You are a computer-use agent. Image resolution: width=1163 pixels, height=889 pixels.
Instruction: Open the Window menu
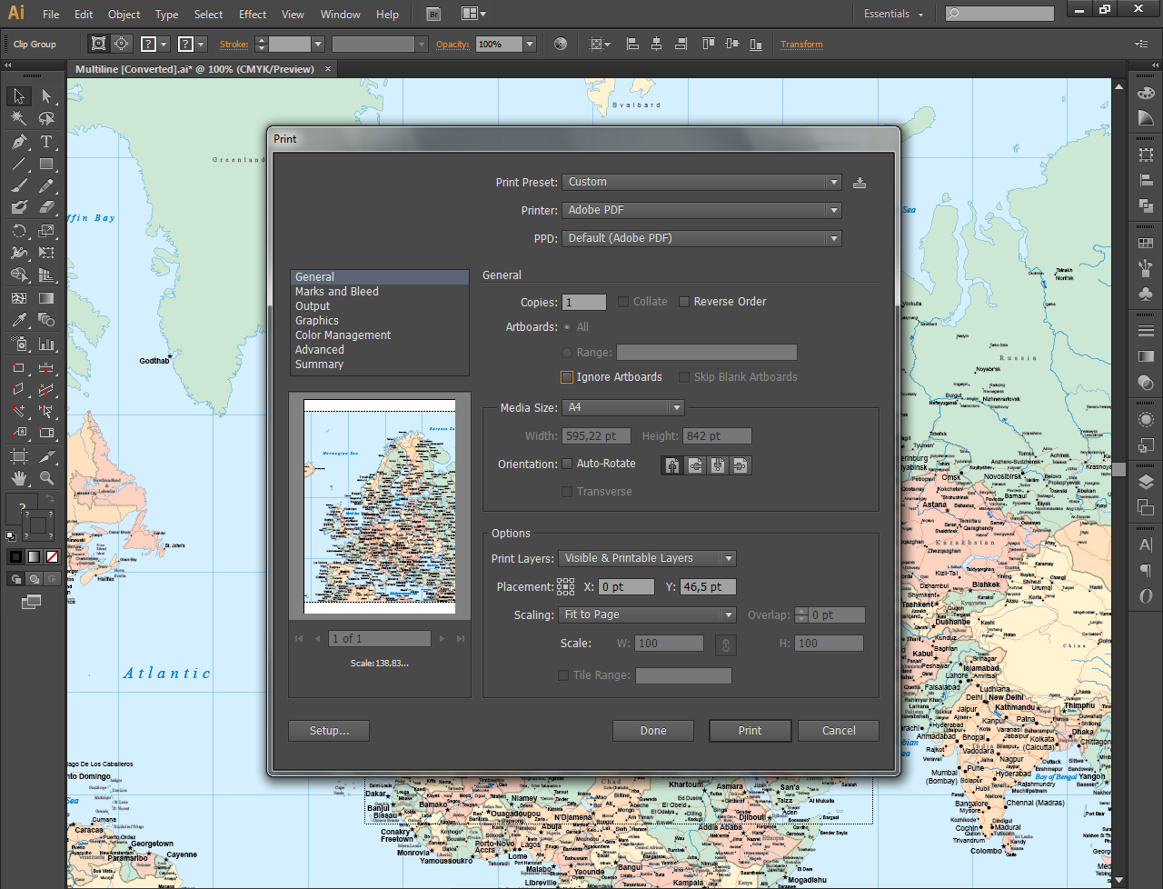tap(340, 14)
